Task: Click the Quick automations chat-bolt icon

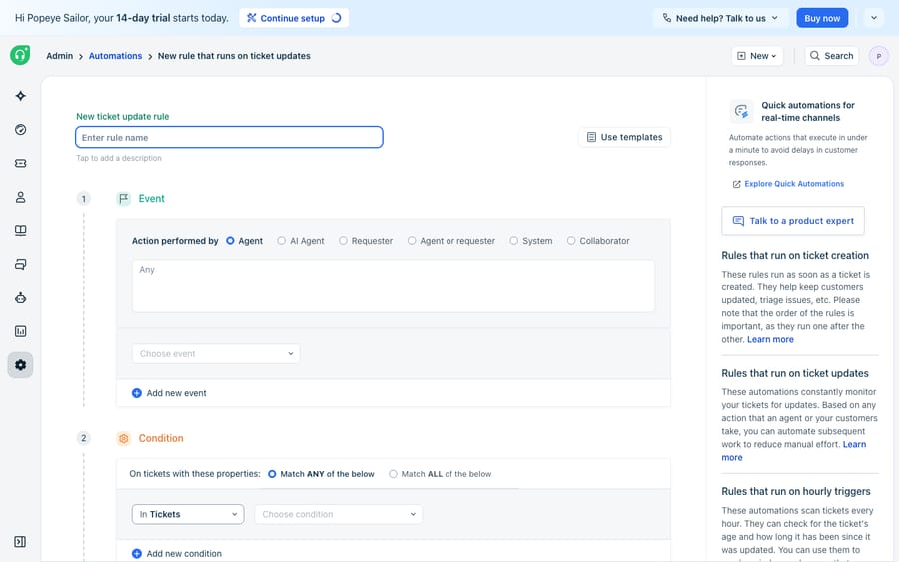Action: (741, 111)
